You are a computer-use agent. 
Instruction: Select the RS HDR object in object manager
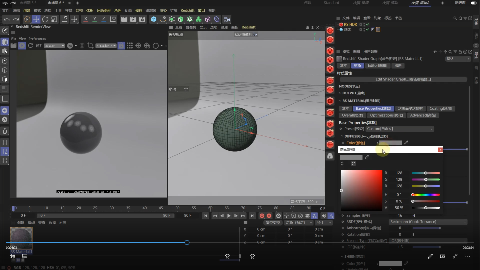350,24
